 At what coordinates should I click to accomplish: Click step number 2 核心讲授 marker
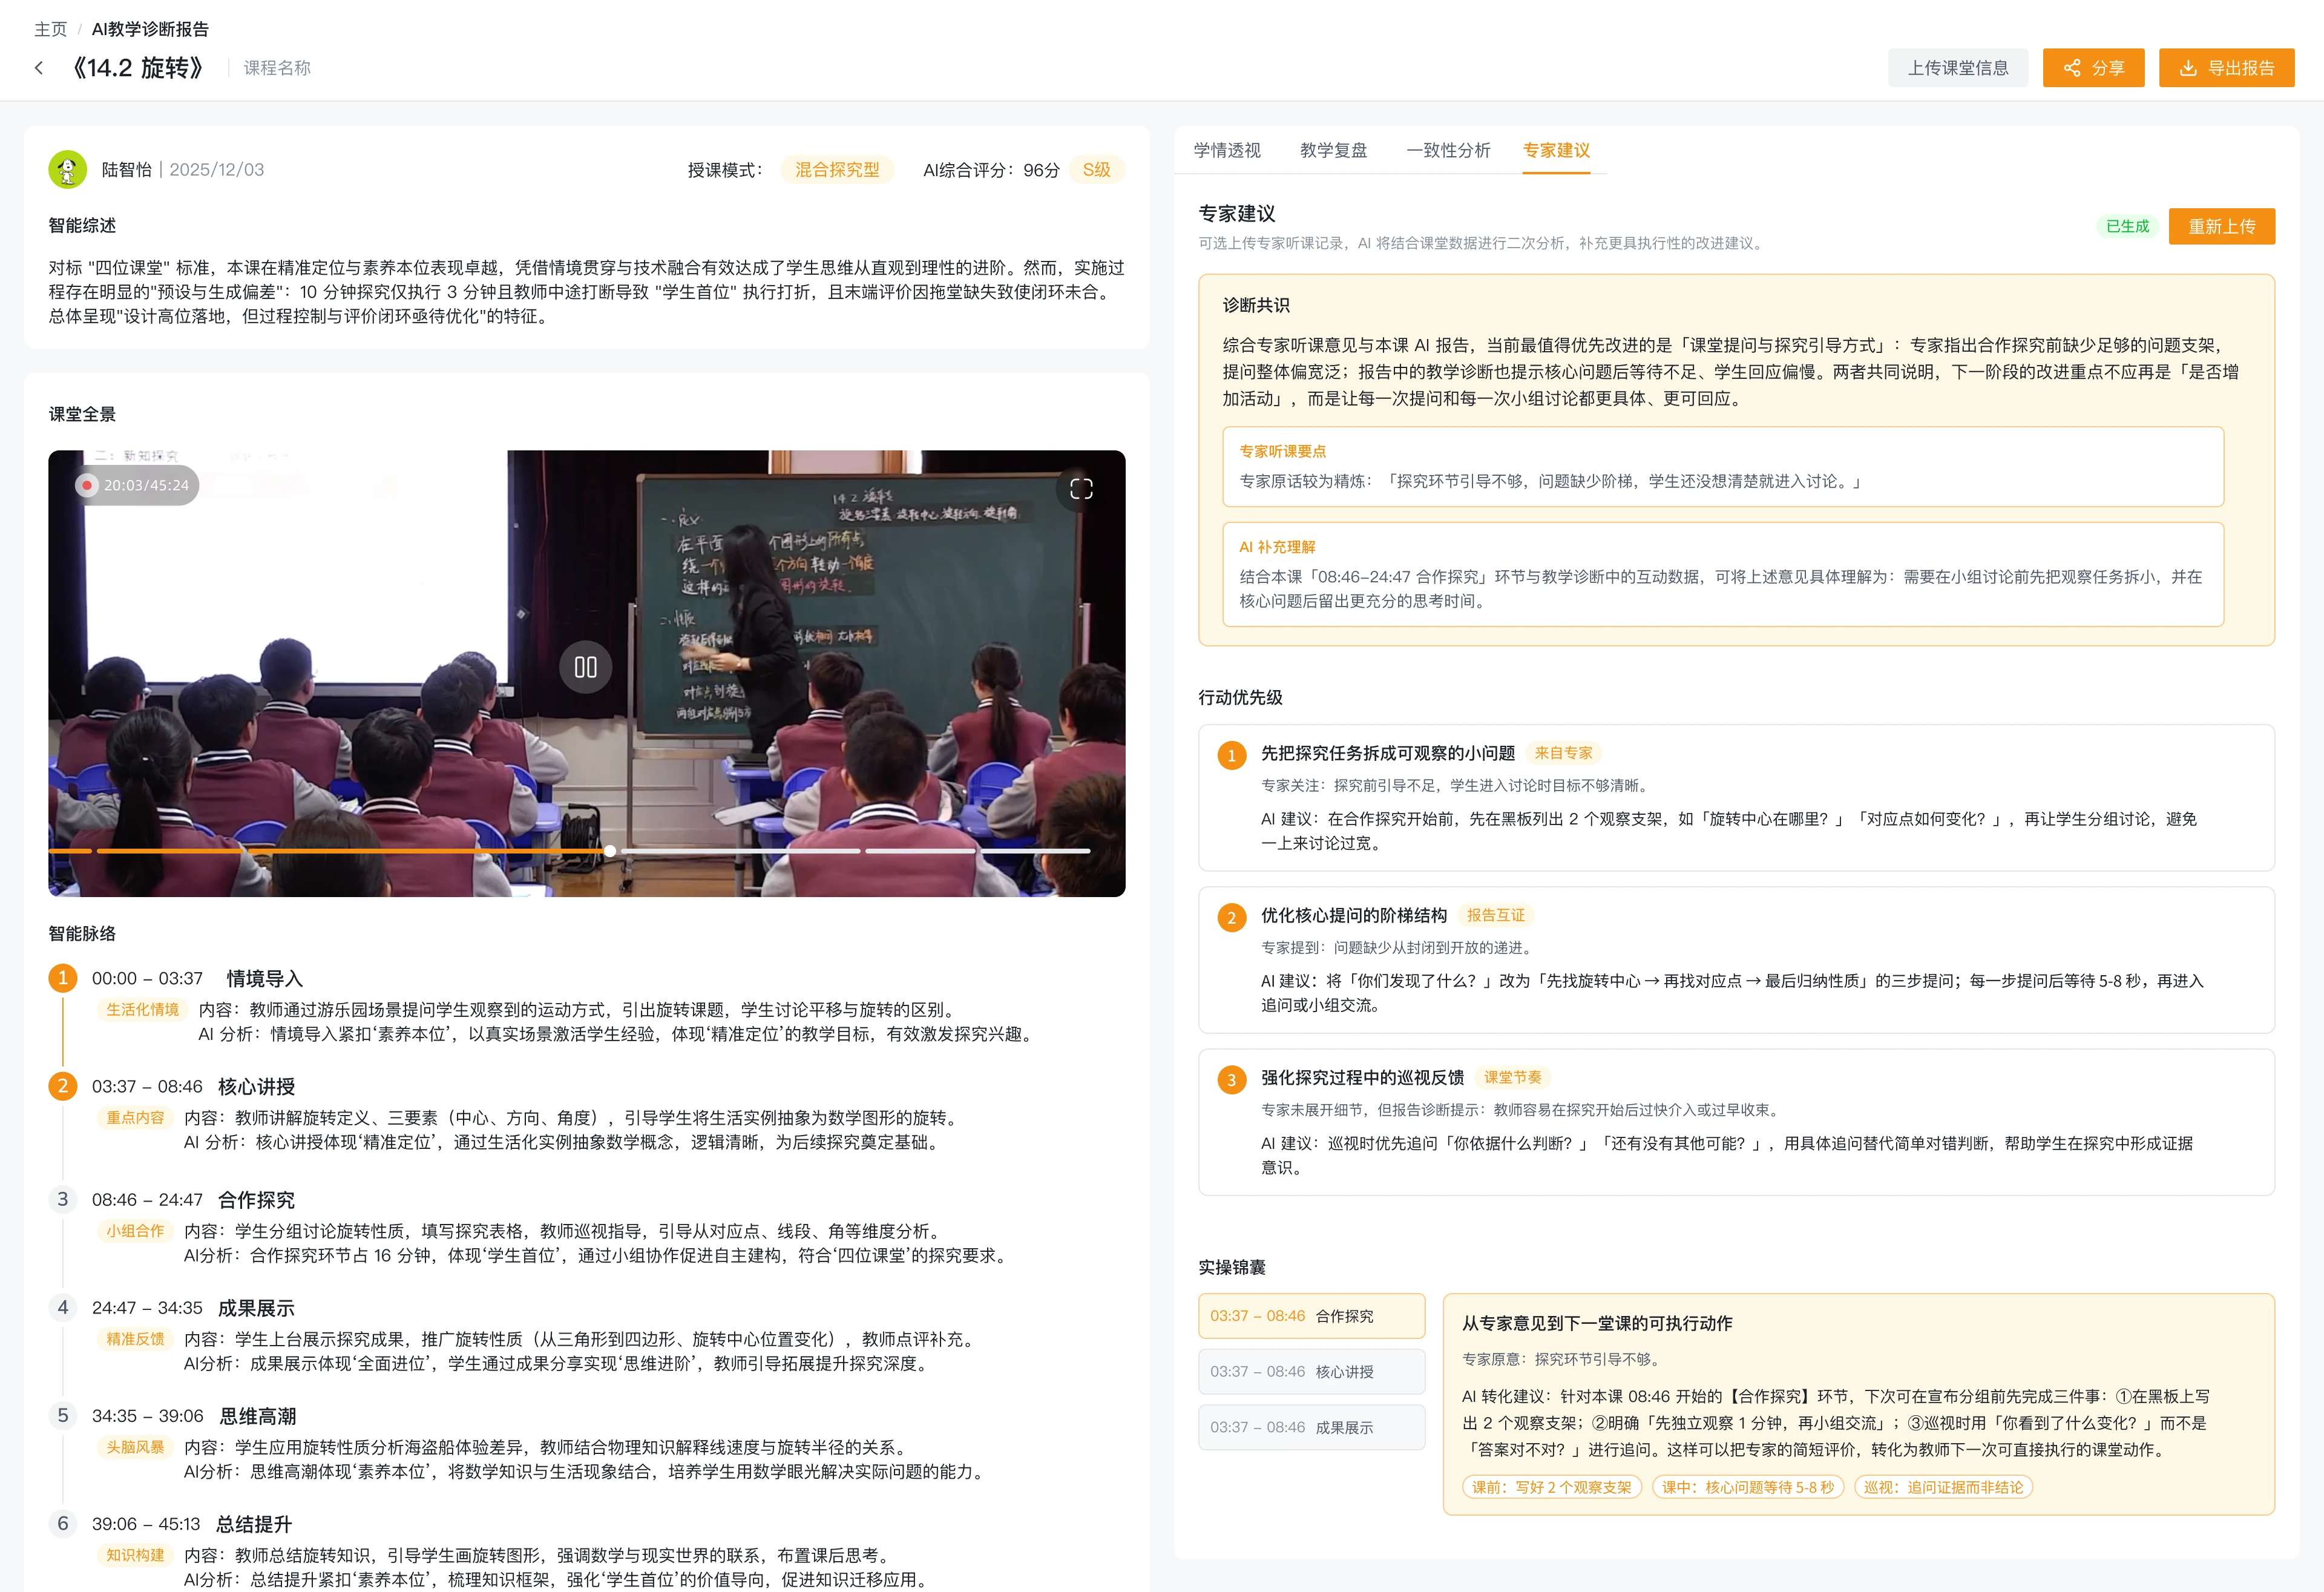point(63,1086)
